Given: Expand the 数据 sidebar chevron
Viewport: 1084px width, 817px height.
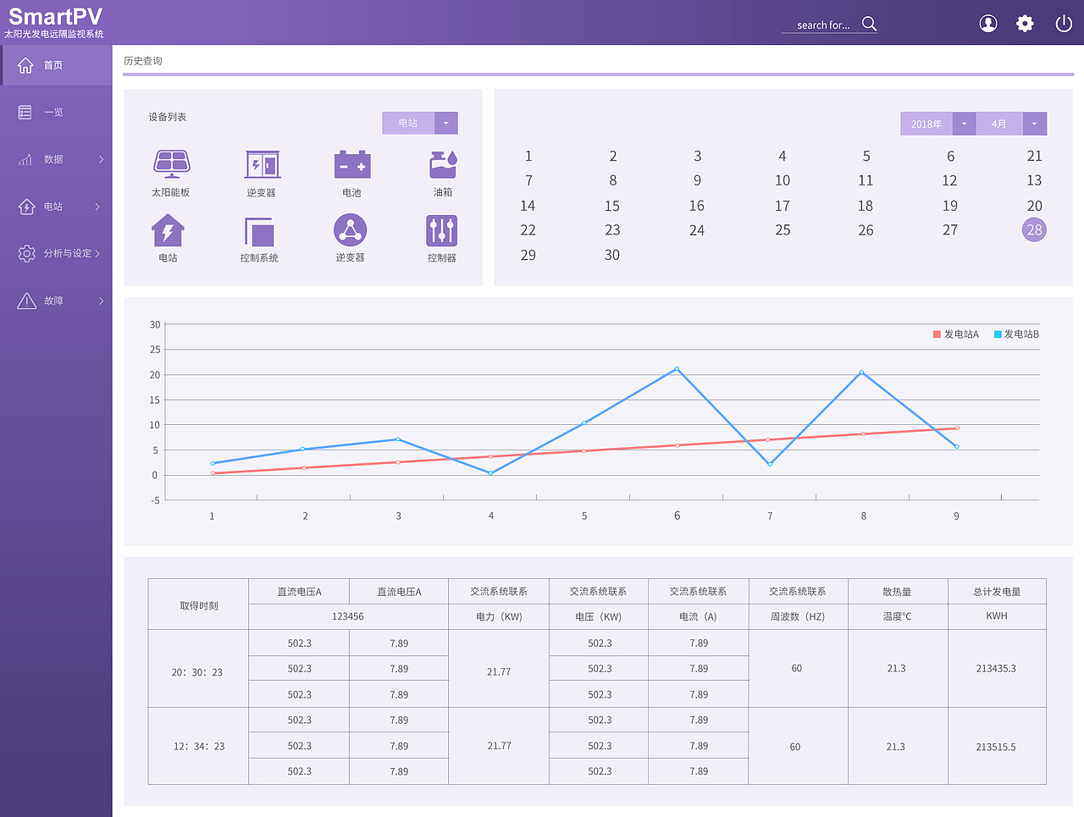Looking at the screenshot, I should 101,159.
